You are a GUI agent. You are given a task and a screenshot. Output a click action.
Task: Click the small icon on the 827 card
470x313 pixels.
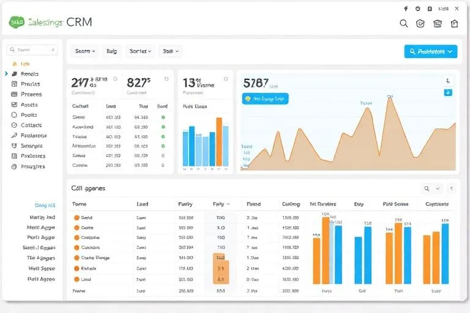pos(166,79)
